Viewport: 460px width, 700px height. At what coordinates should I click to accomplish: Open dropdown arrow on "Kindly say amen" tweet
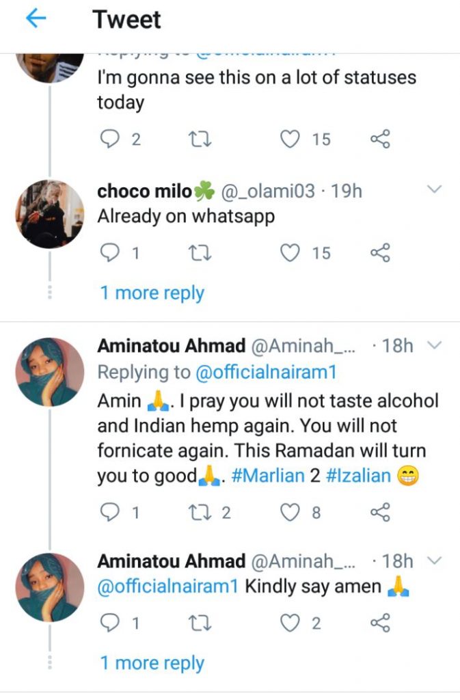435,561
